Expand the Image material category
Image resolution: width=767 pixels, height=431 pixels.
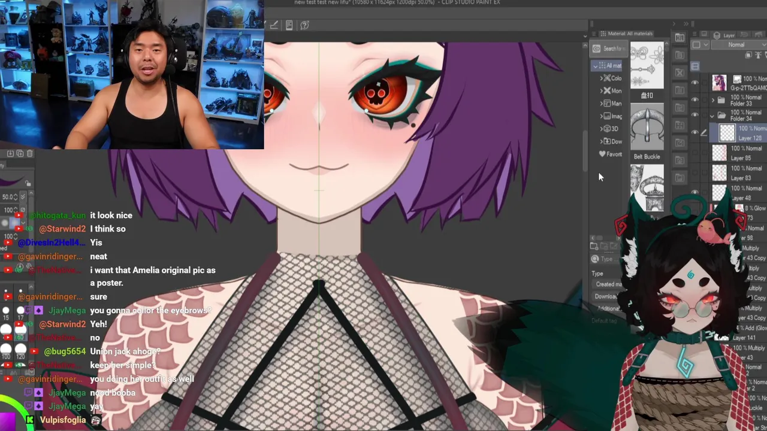pos(602,116)
